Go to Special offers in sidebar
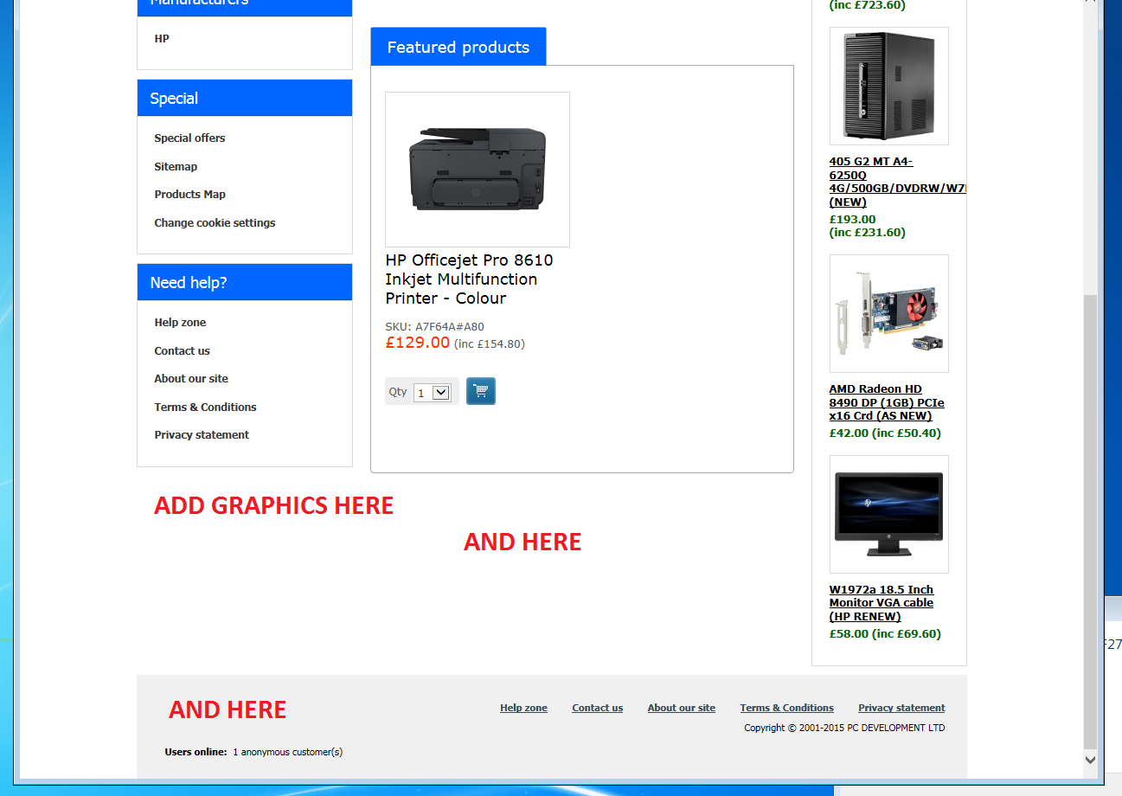Viewport: 1122px width, 796px height. pos(189,138)
